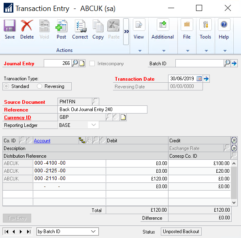Image resolution: width=241 pixels, height=238 pixels.
Task: Click the £100.00 credit cell
Action: pyautogui.click(x=199, y=163)
